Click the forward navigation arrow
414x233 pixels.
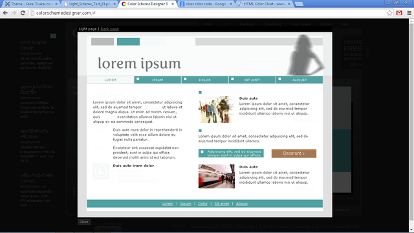tap(14, 13)
